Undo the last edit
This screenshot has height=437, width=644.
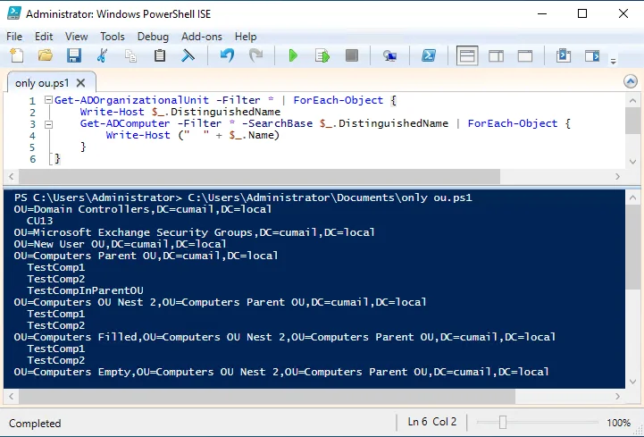(x=227, y=55)
